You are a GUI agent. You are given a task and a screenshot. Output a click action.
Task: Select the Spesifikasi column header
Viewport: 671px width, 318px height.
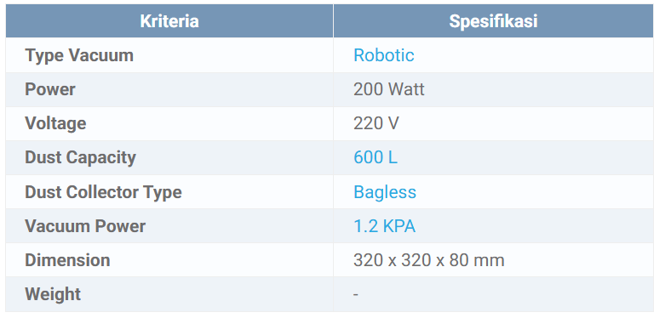tap(493, 21)
